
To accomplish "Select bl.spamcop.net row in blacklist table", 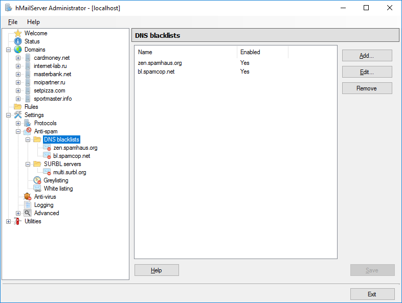I will (x=235, y=72).
